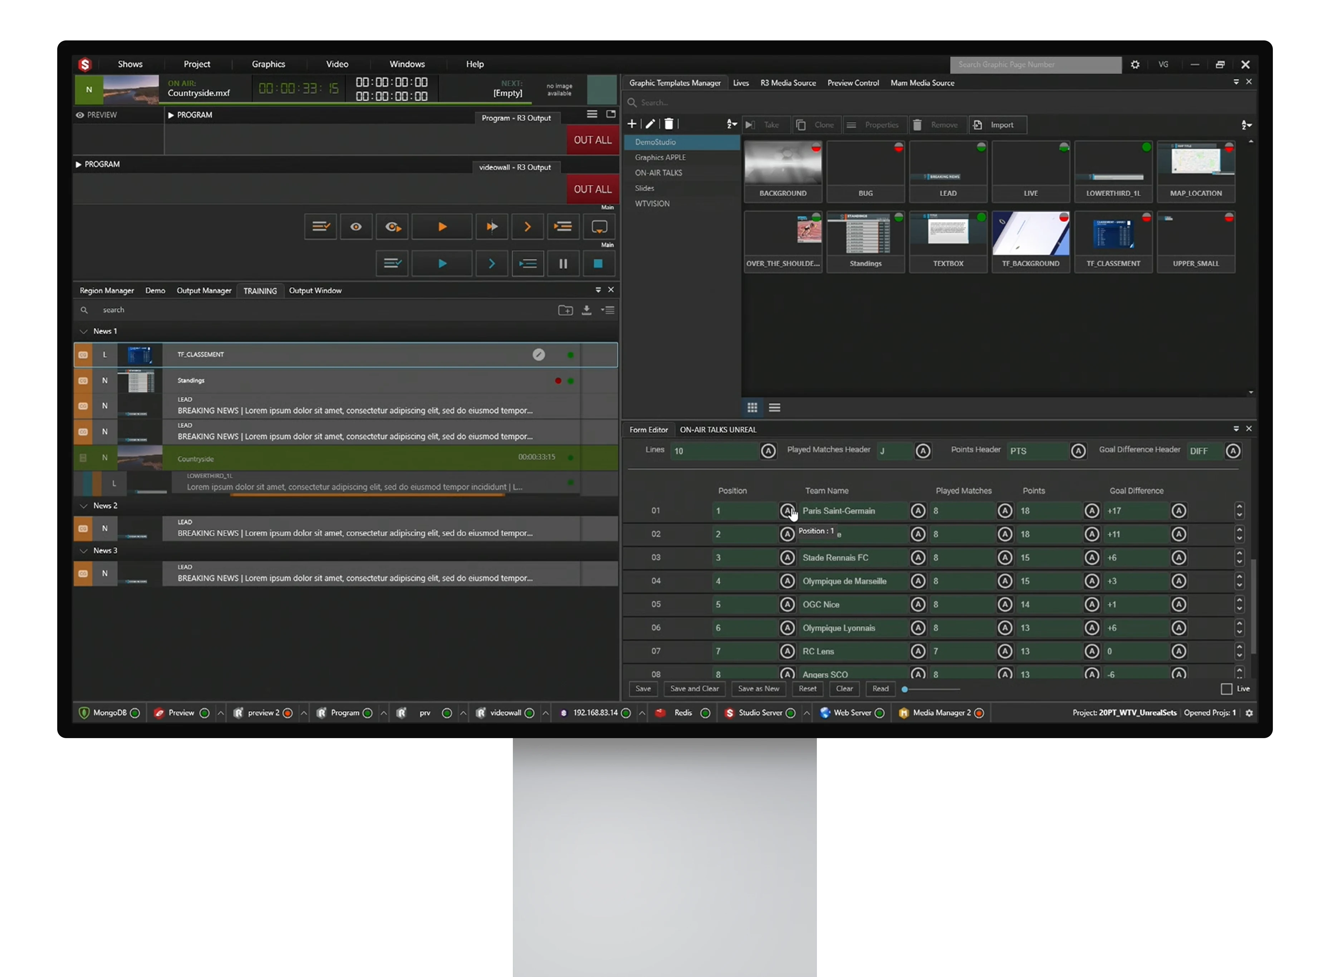Switch templates to grid view
Screen dimensions: 1324x977
click(x=752, y=407)
